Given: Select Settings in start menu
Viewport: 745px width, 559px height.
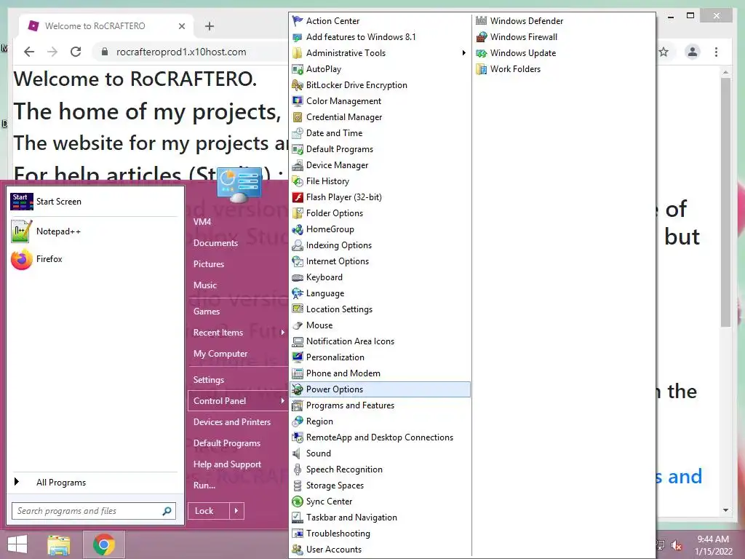Looking at the screenshot, I should pyautogui.click(x=209, y=380).
